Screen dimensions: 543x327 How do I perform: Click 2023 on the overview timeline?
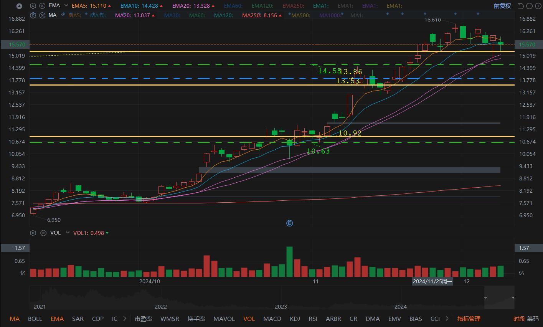pyautogui.click(x=281, y=307)
